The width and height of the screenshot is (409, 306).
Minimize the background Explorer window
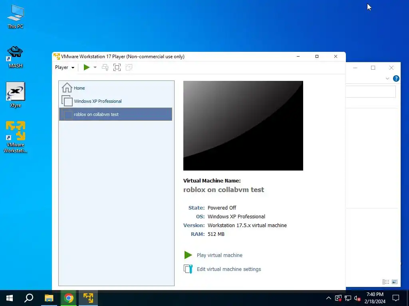tap(355, 68)
